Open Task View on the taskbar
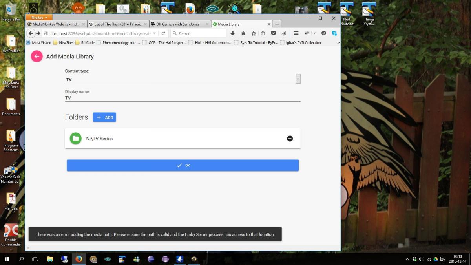This screenshot has height=265, width=471. 35,259
